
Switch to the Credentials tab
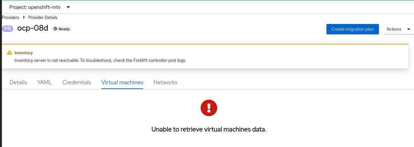[77, 82]
